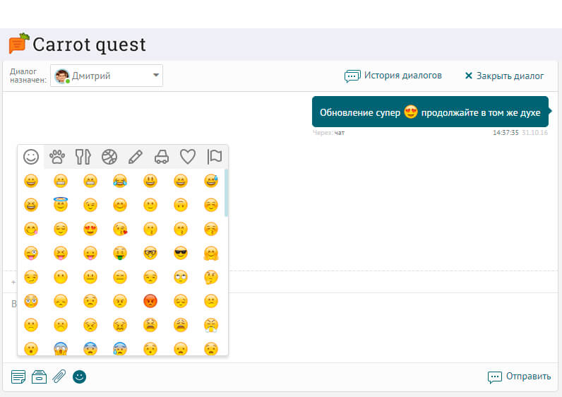
Task: Select the travel car emoji category
Action: coord(162,156)
